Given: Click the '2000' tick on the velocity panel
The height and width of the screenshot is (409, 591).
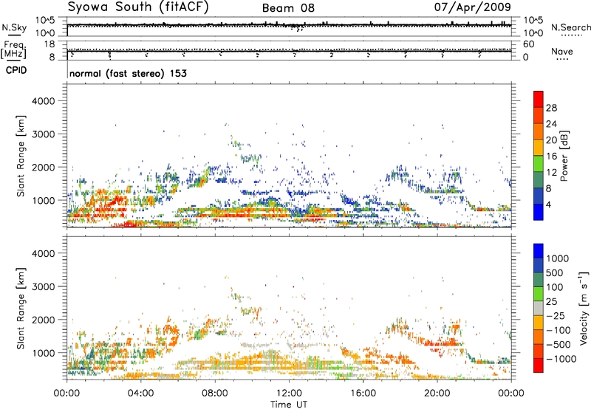Looking at the screenshot, I should click(43, 320).
